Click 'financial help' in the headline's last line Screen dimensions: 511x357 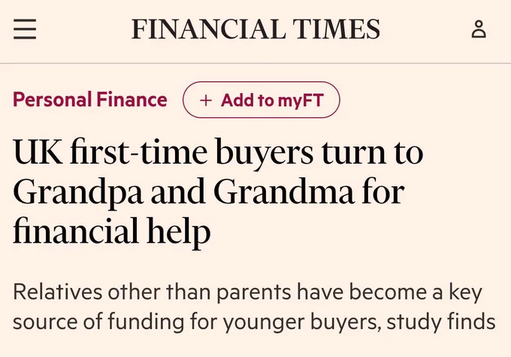pos(112,232)
